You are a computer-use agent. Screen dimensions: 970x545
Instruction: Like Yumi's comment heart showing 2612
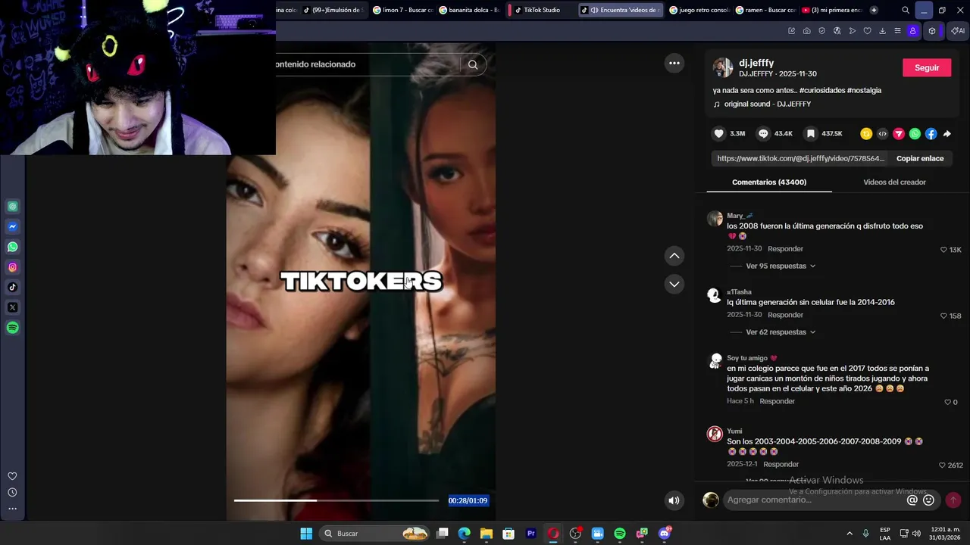942,466
